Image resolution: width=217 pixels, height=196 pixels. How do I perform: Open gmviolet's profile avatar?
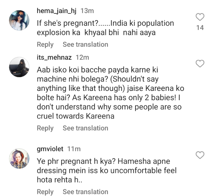[19, 158]
